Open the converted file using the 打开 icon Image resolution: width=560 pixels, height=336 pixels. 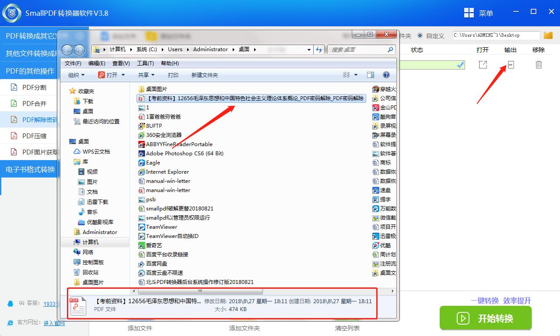(483, 64)
